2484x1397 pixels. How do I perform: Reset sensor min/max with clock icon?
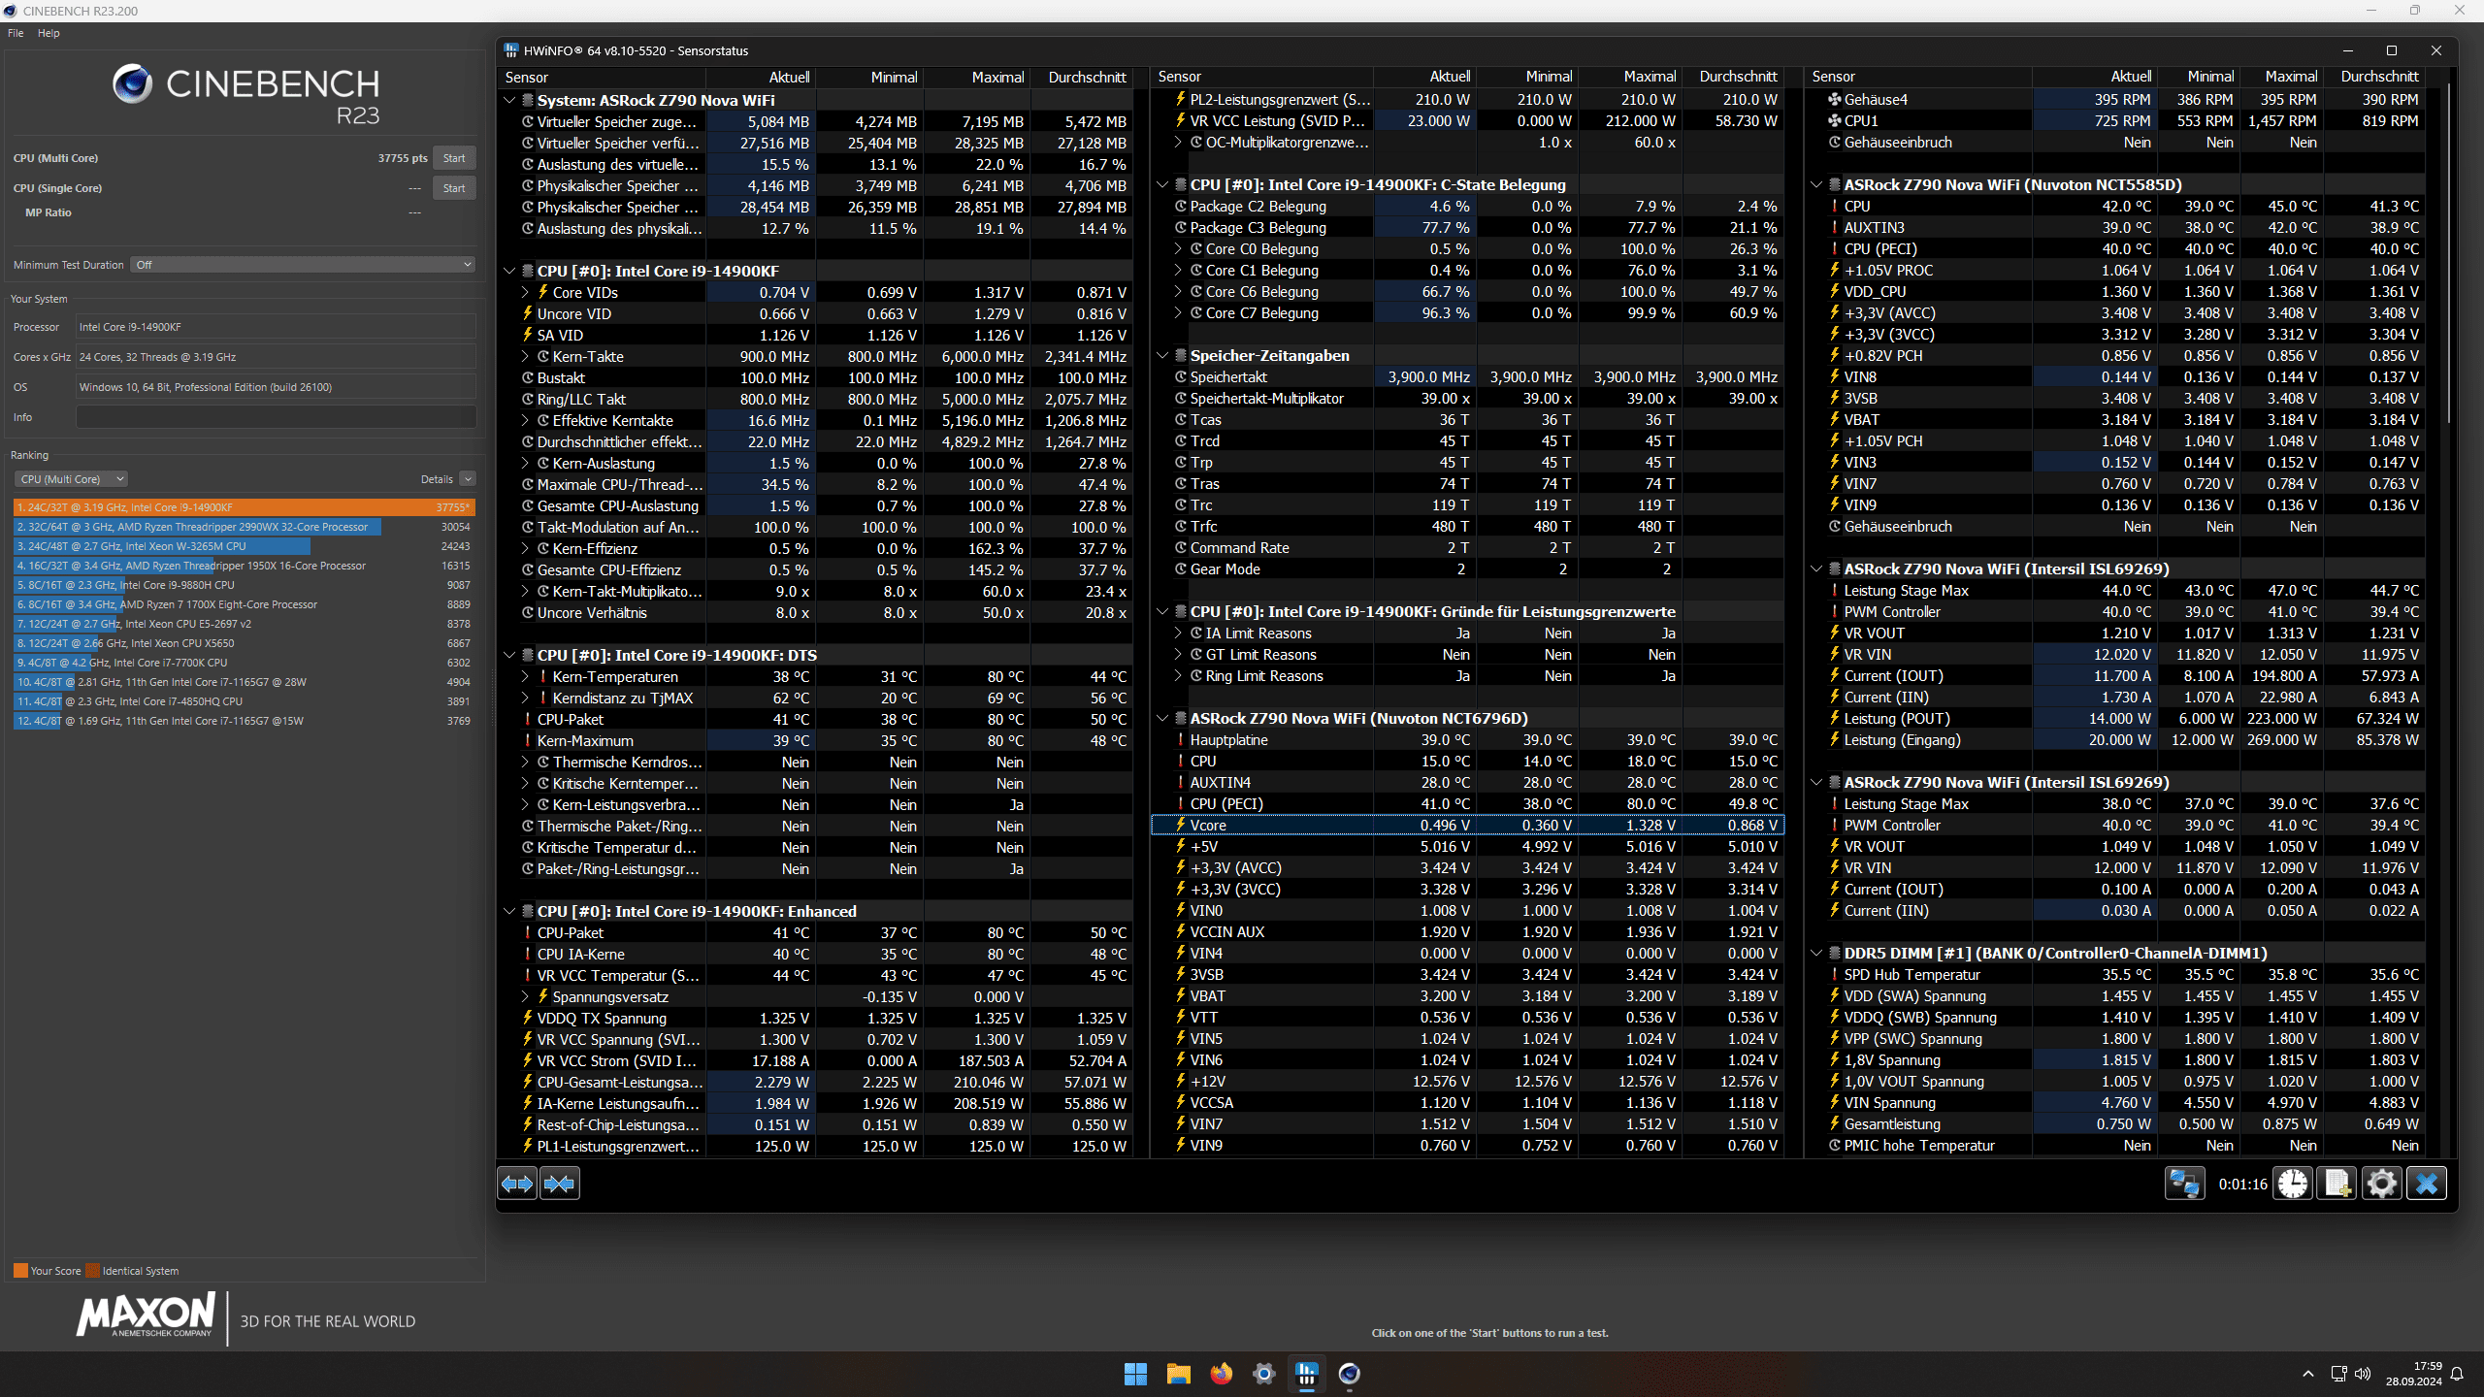2294,1184
